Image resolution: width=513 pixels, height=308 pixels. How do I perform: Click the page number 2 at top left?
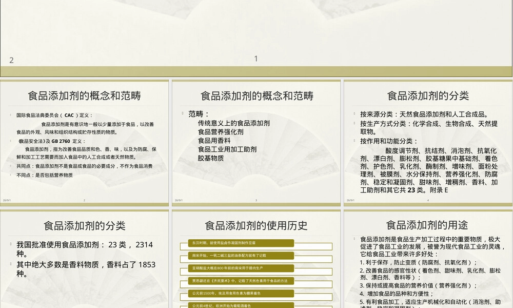pos(11,60)
